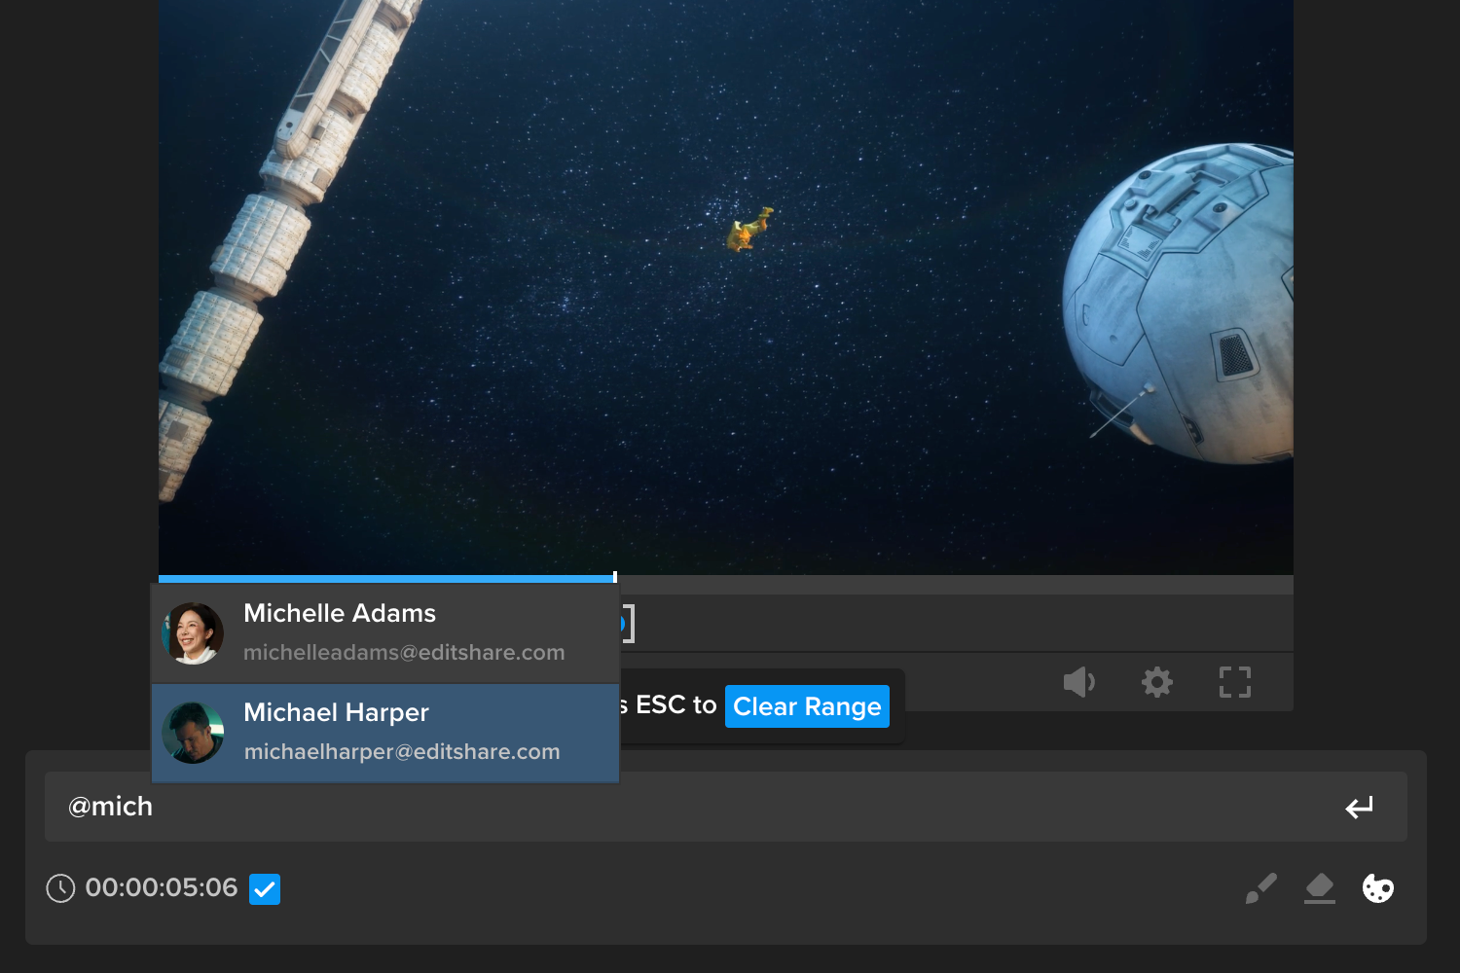Submit the comment with the enter arrow
Image resolution: width=1460 pixels, height=973 pixels.
click(x=1360, y=807)
